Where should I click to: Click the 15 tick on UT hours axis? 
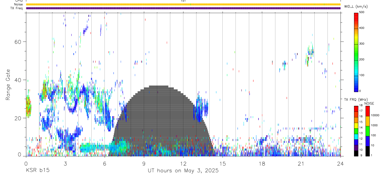click(222, 164)
